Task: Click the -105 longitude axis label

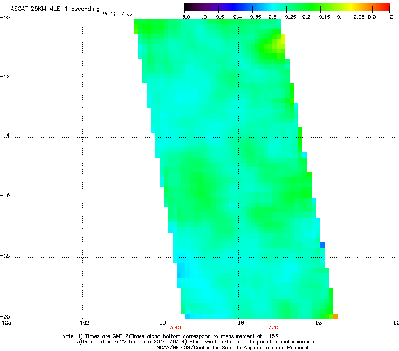Action: pos(5,323)
